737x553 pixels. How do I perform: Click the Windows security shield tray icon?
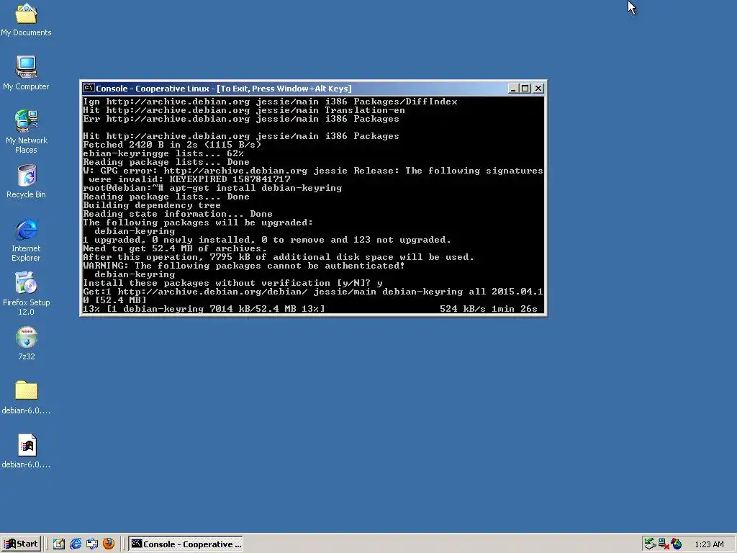click(677, 544)
